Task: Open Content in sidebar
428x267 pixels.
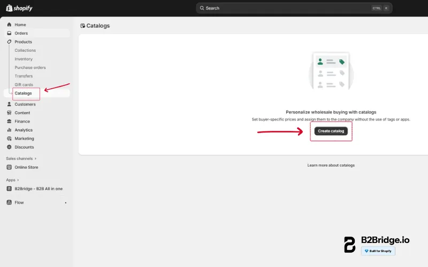Action: pos(22,113)
